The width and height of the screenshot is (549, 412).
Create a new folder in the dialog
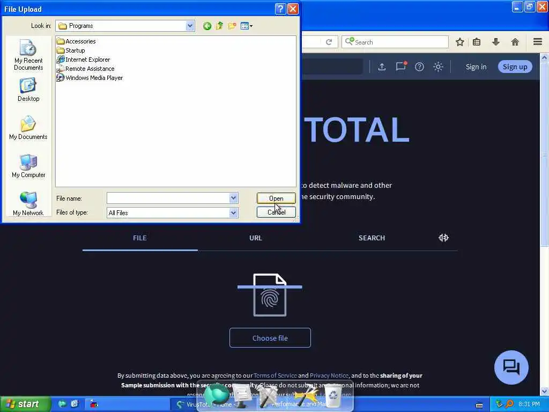coord(232,26)
